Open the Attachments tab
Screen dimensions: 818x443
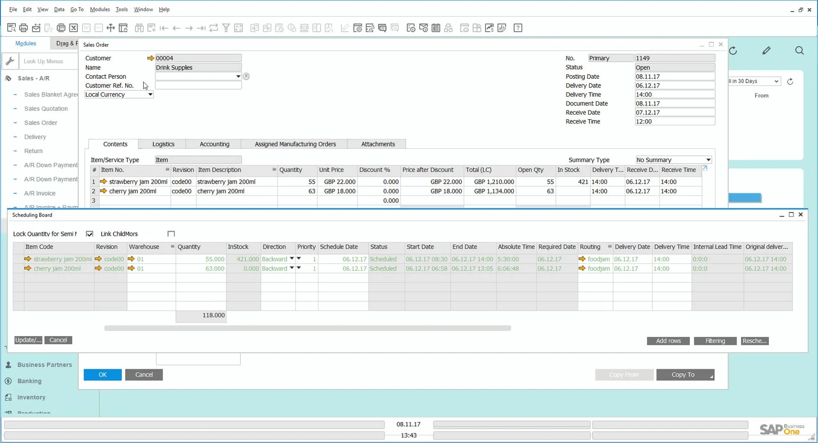coord(378,144)
